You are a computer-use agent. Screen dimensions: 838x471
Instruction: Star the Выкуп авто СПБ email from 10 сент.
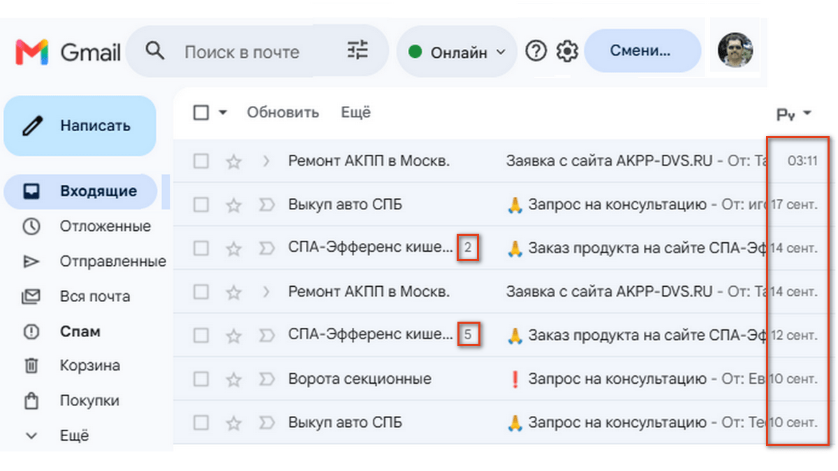[x=233, y=423]
